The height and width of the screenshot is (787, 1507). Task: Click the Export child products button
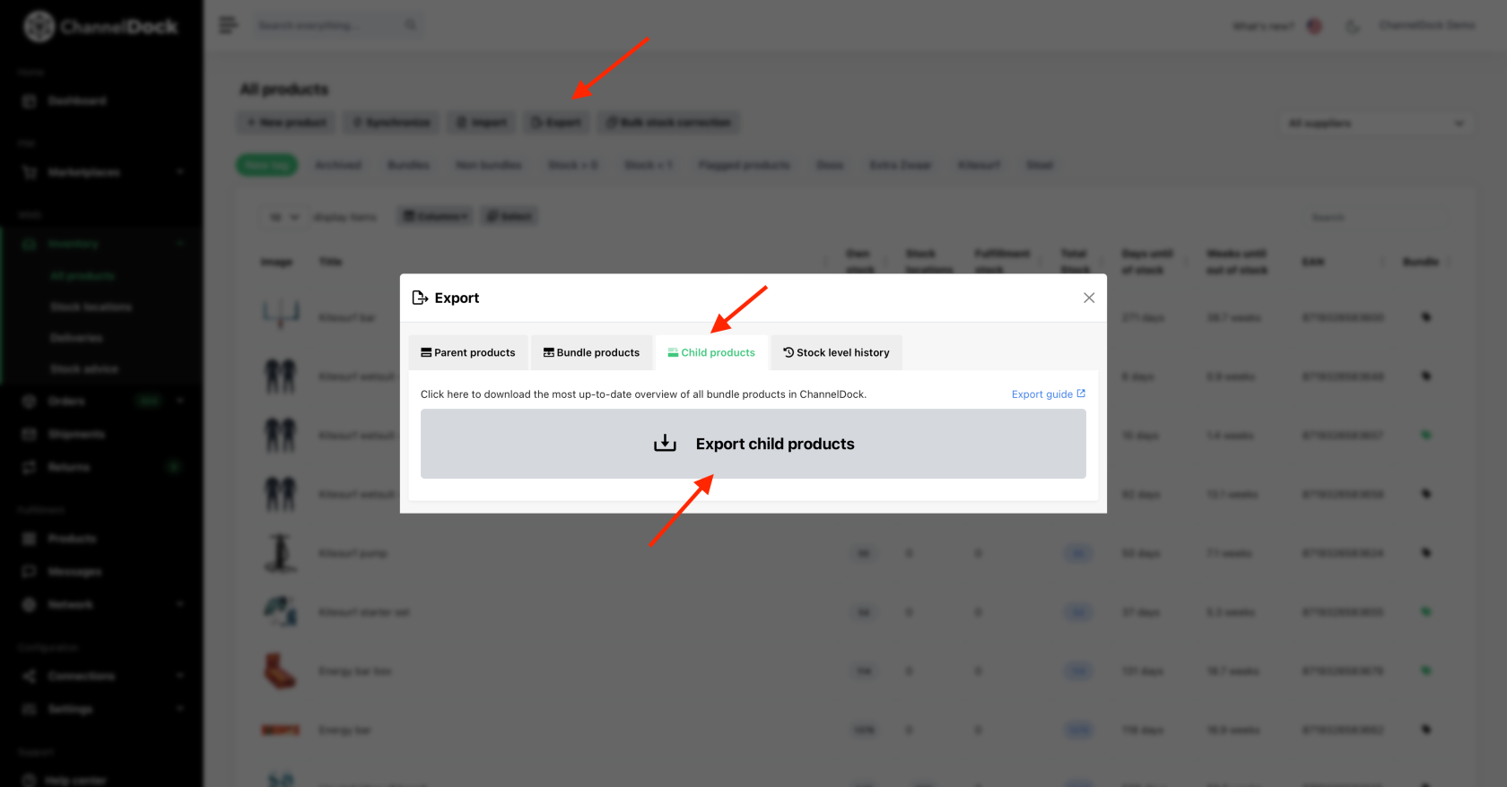click(753, 444)
